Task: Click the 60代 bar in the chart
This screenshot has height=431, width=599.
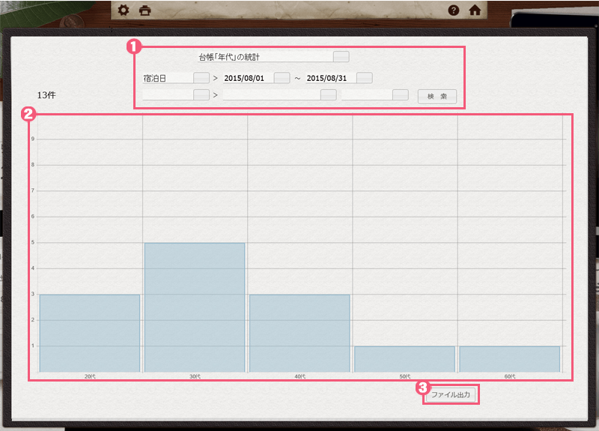Action: [x=509, y=358]
